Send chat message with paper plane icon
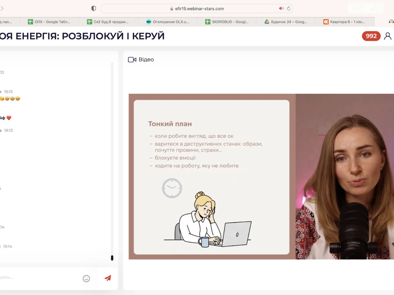The height and width of the screenshot is (295, 394). pyautogui.click(x=108, y=278)
